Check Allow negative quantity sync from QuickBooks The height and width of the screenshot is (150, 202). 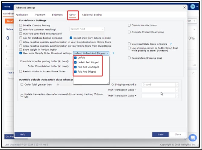point(21,46)
